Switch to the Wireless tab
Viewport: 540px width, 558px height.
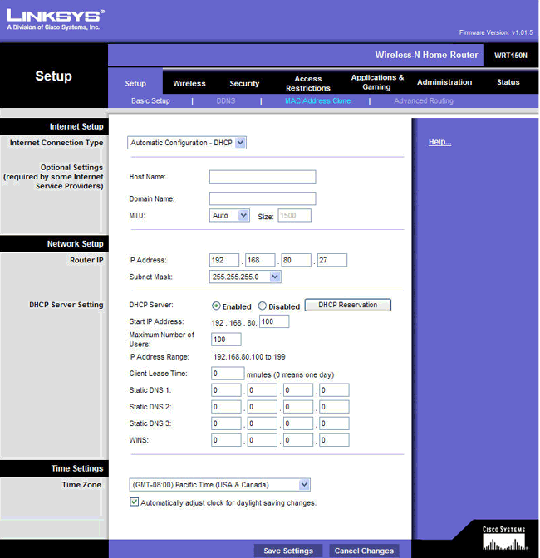pos(189,83)
